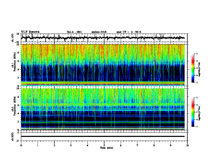Click the -7 label on ch.1 colorbar
The width and height of the screenshot is (211, 163).
pos(196,83)
